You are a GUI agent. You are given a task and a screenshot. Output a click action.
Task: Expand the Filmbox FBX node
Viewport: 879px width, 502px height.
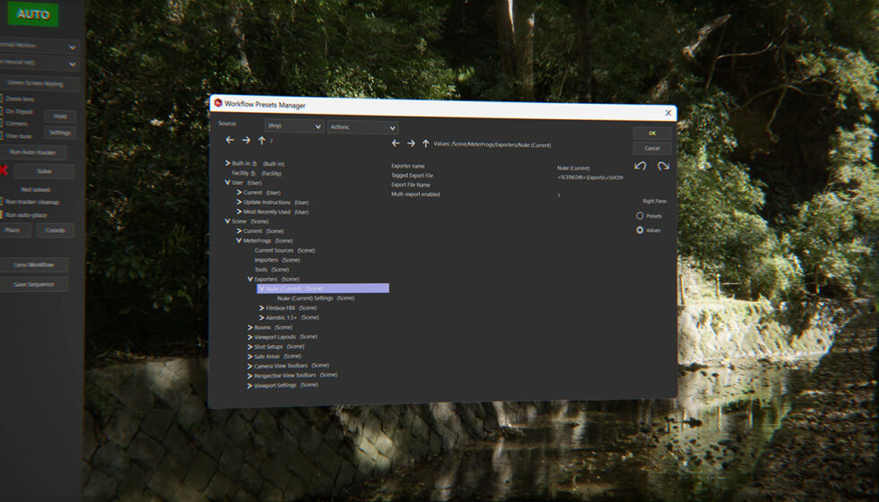point(262,307)
